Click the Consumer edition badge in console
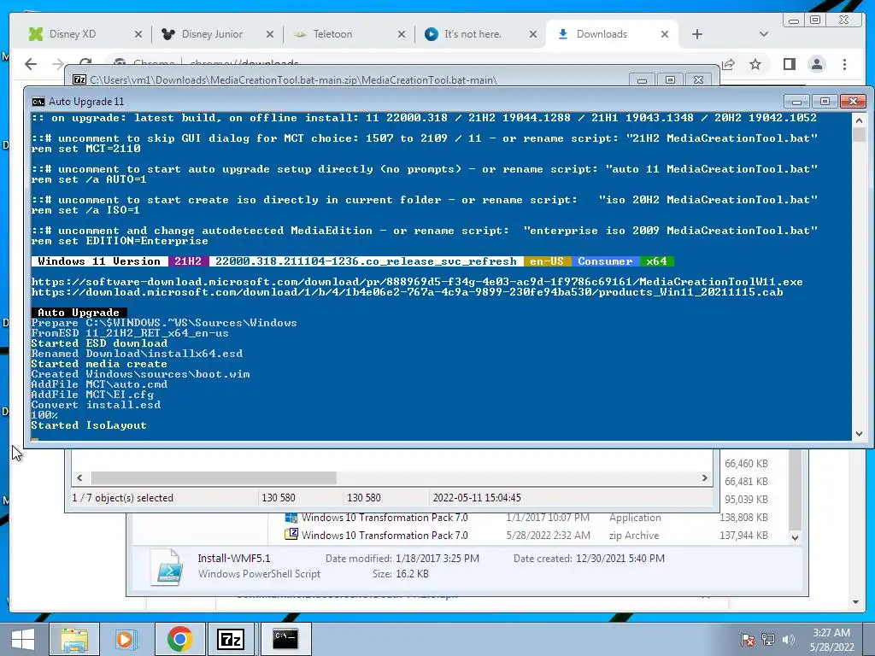This screenshot has height=656, width=875. (606, 261)
